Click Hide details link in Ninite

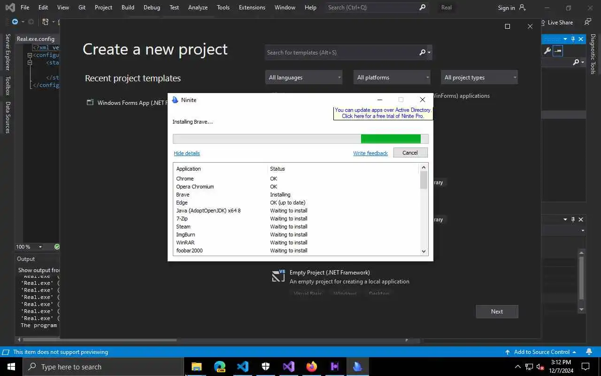187,153
